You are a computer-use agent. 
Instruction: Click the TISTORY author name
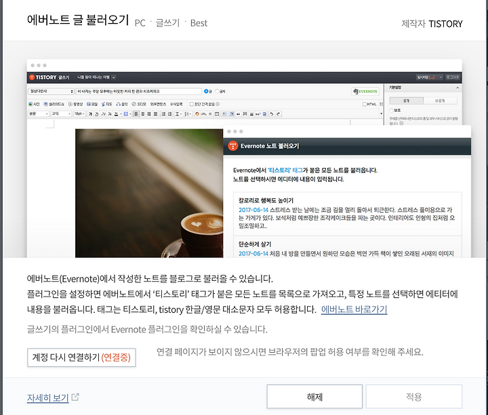pos(446,24)
